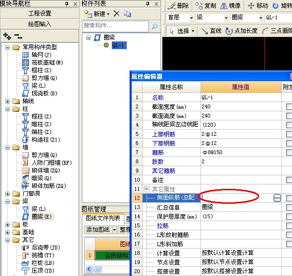Toggle the additional checkbox for 保护层厚度 row

tap(289, 216)
